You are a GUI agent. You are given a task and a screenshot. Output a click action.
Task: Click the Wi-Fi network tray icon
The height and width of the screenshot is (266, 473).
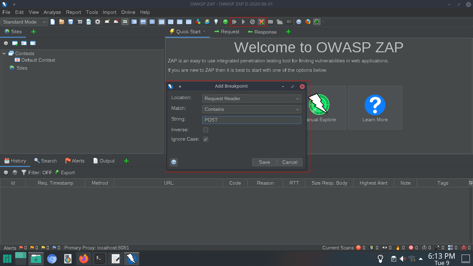412,259
